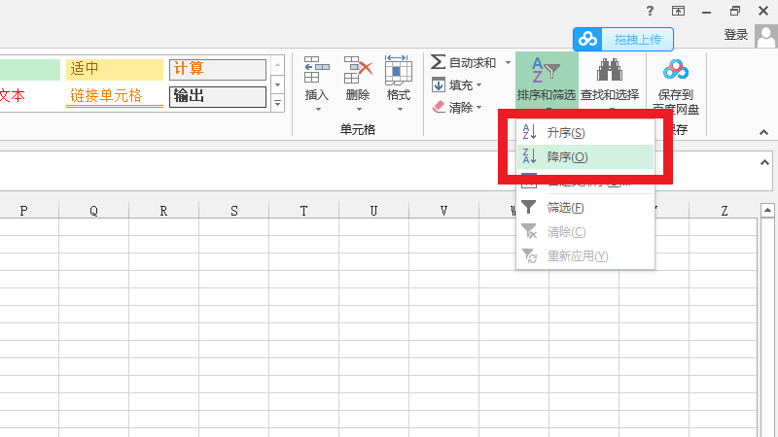Click the Sort and Filter ribbon icon
Screen dimensions: 778x437
click(546, 71)
